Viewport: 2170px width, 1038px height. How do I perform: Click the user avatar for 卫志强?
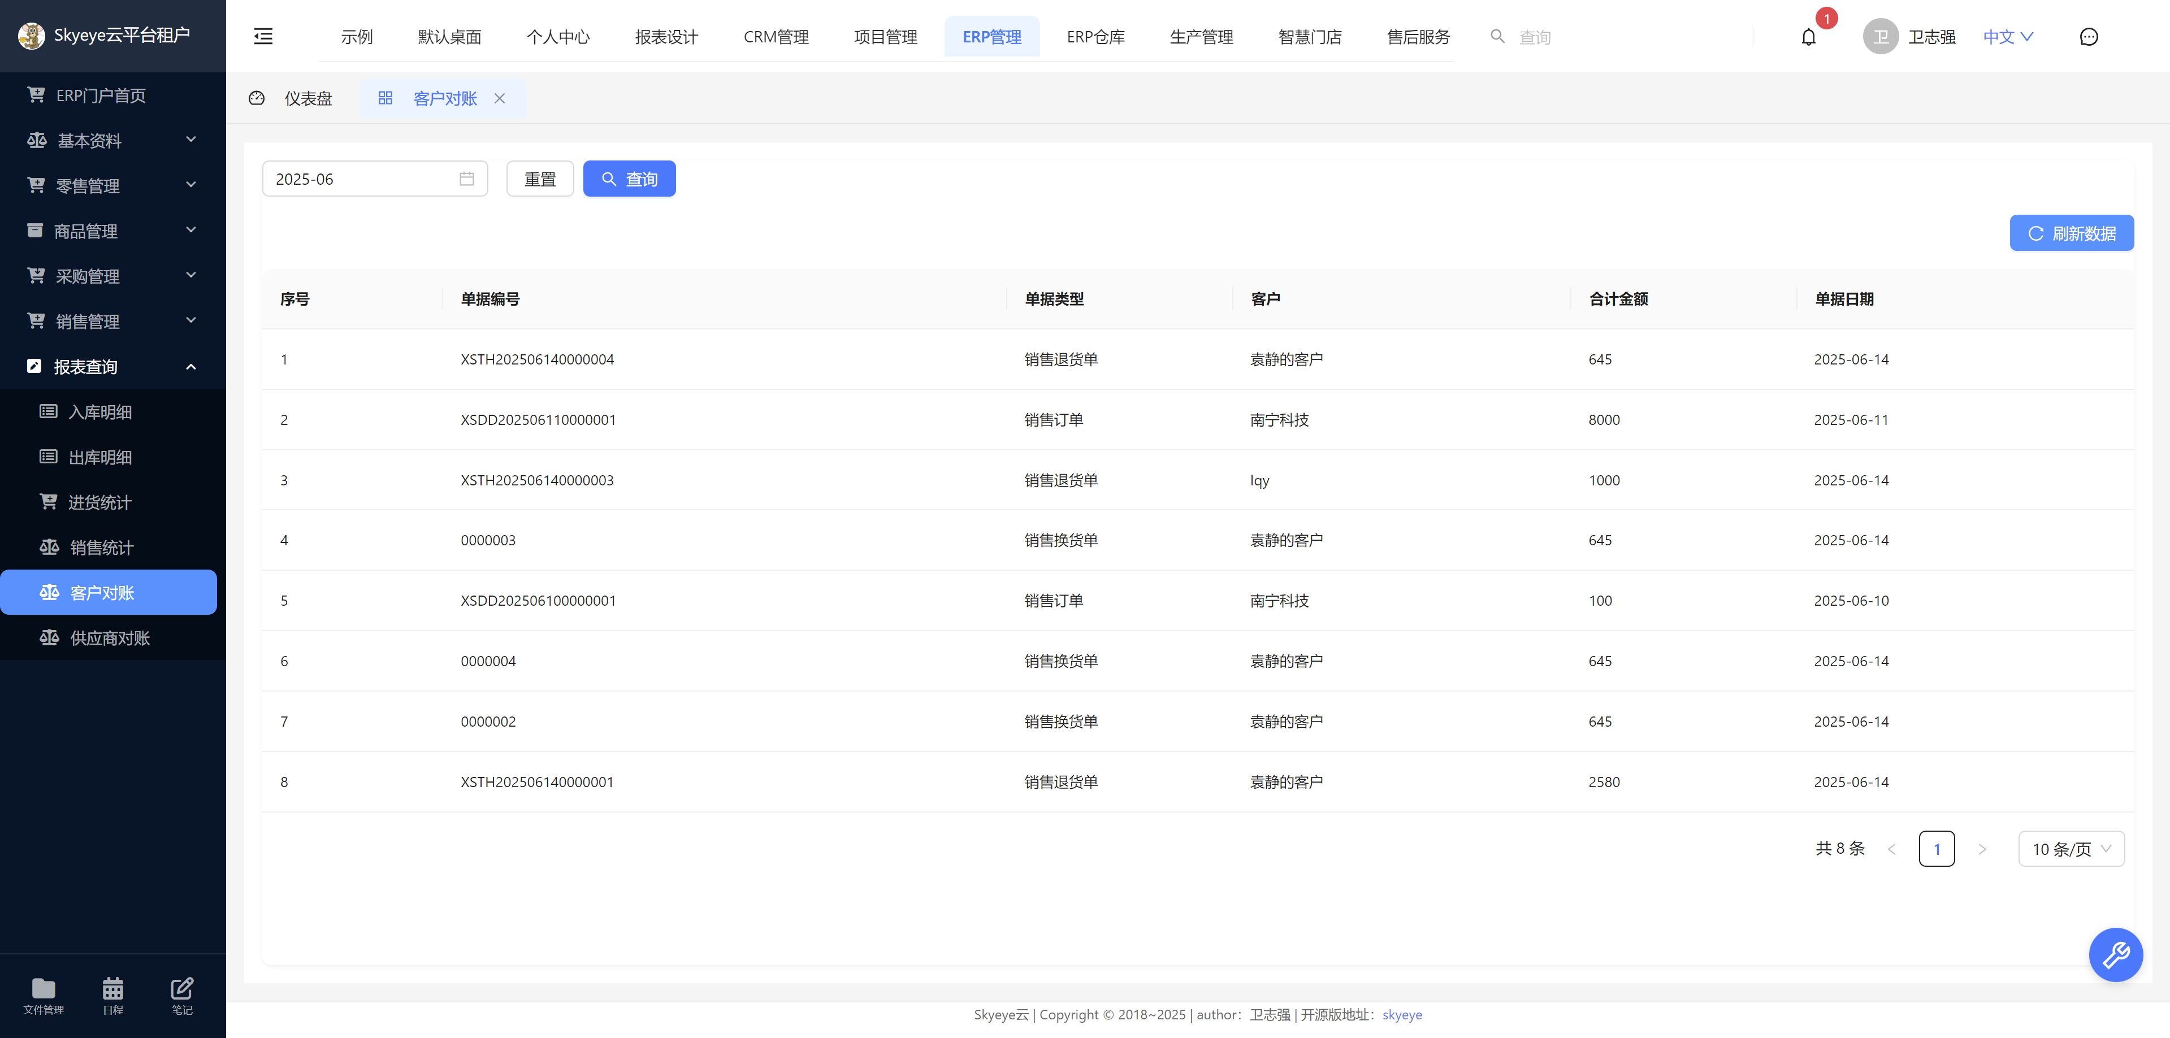(1880, 37)
